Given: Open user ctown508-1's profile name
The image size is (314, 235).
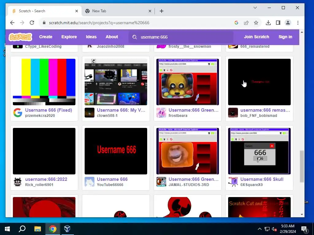Looking at the screenshot, I should [x=107, y=115].
